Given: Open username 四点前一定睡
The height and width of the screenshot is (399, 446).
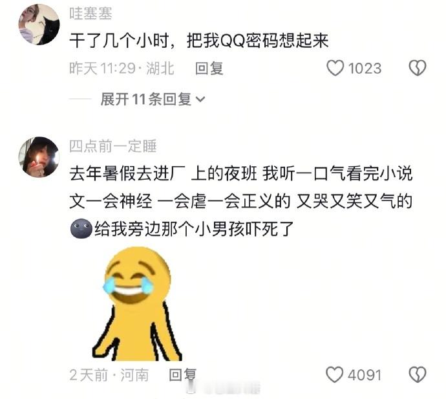Looking at the screenshot, I should 113,146.
